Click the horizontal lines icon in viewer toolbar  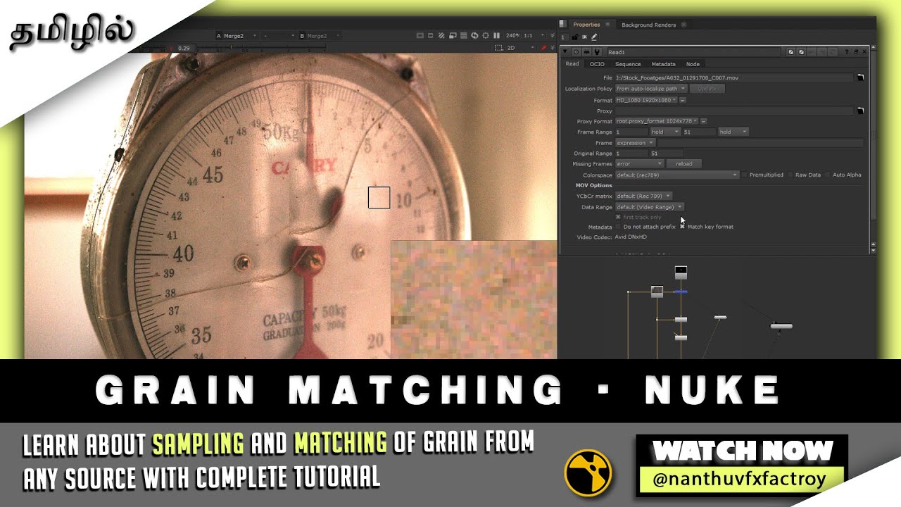coord(464,35)
